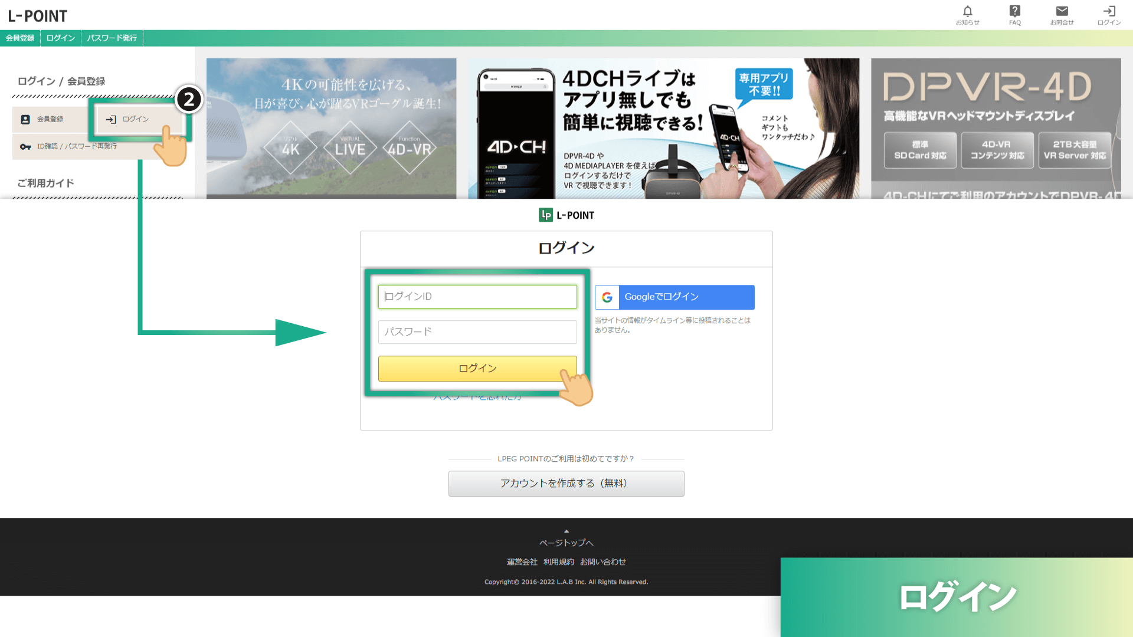Click the 会員登録 sidebar button
The width and height of the screenshot is (1133, 637).
pyautogui.click(x=50, y=119)
